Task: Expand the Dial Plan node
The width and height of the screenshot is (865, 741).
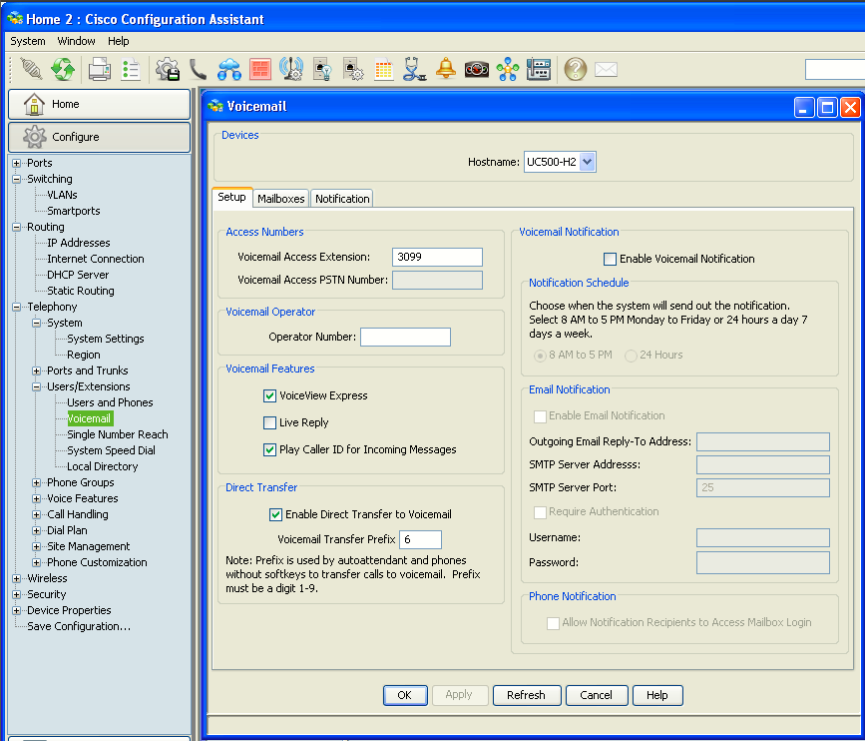Action: (x=36, y=530)
